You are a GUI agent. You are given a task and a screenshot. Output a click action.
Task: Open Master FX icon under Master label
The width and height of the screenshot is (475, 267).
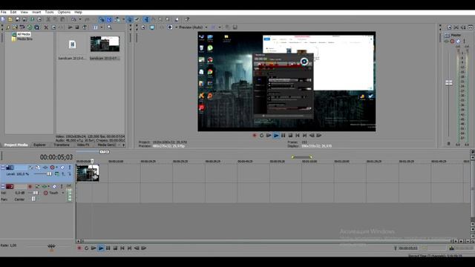pos(447,42)
